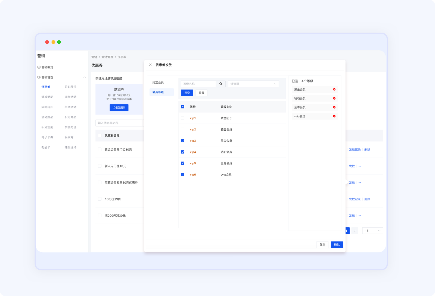
Task: Go to next page arrow in pagination
Action: coord(355,231)
